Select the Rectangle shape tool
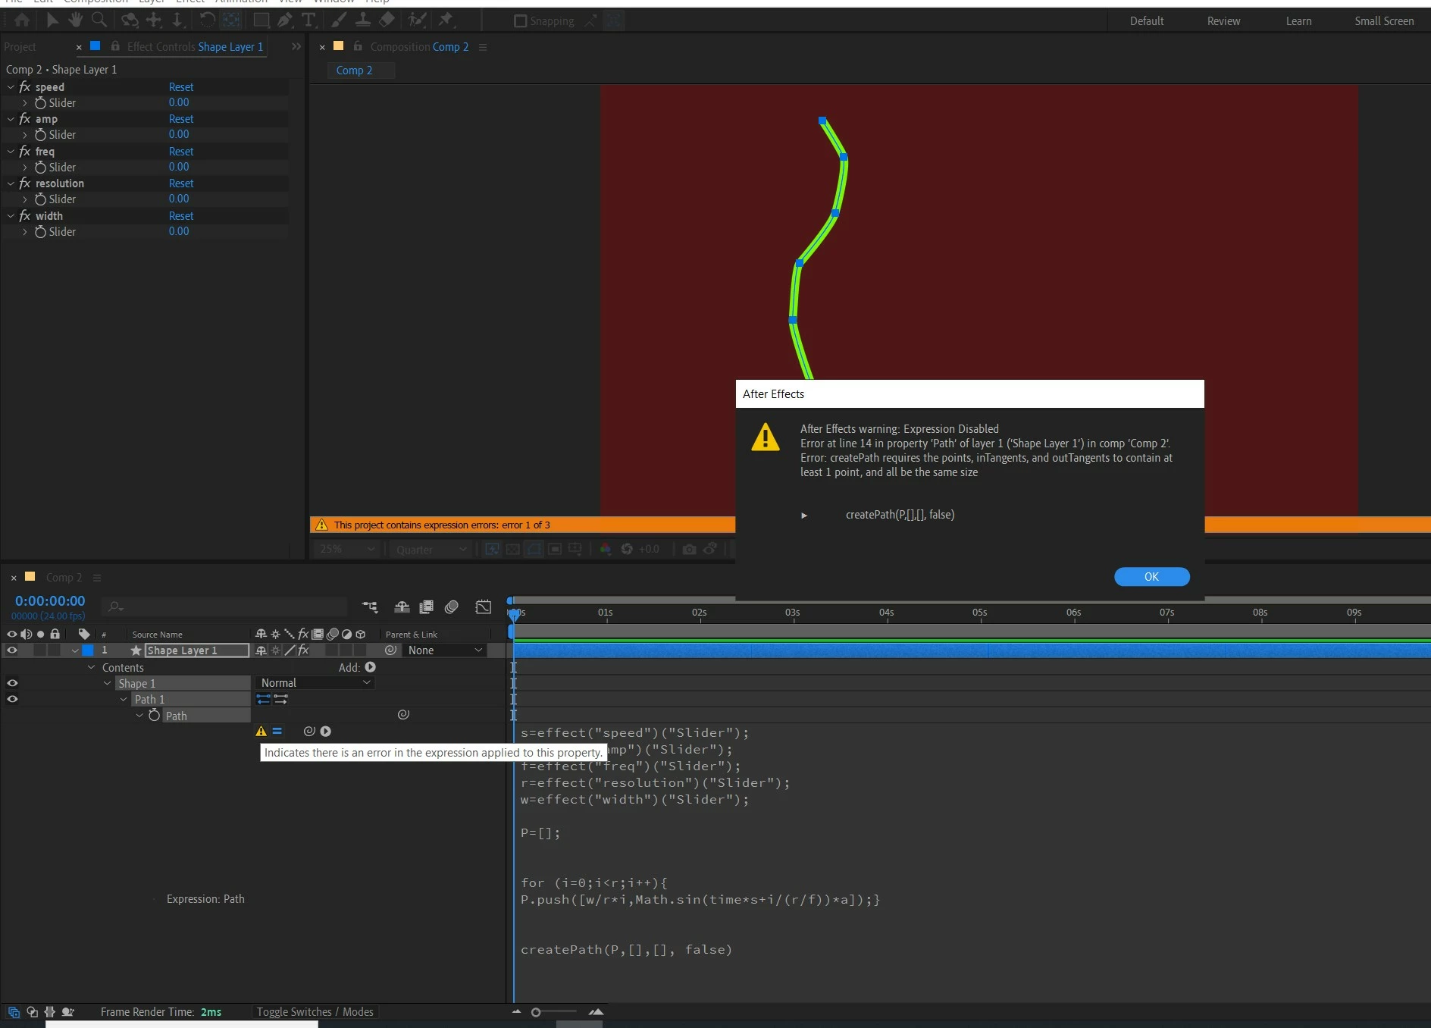 click(261, 20)
